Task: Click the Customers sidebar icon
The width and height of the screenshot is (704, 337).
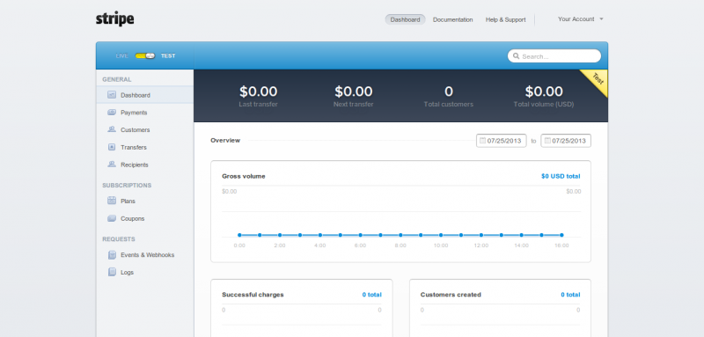Action: click(112, 129)
